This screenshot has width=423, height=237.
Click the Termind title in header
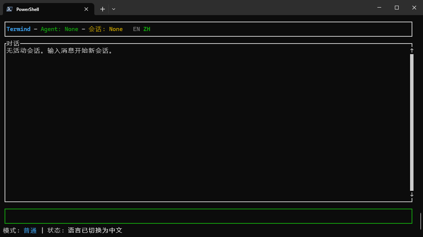pos(18,29)
